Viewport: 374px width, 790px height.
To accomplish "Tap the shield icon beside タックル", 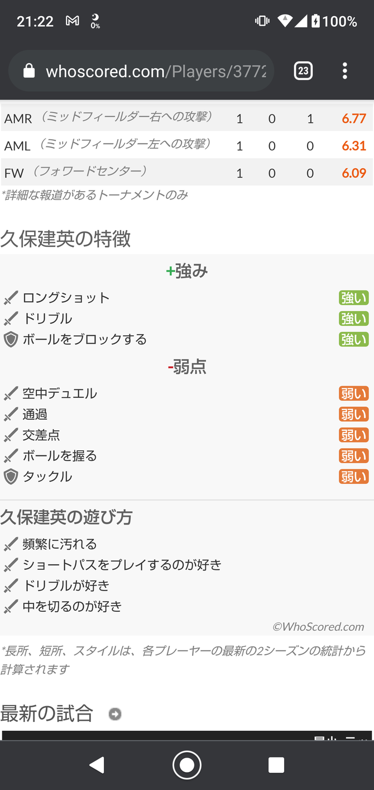I will [x=11, y=477].
